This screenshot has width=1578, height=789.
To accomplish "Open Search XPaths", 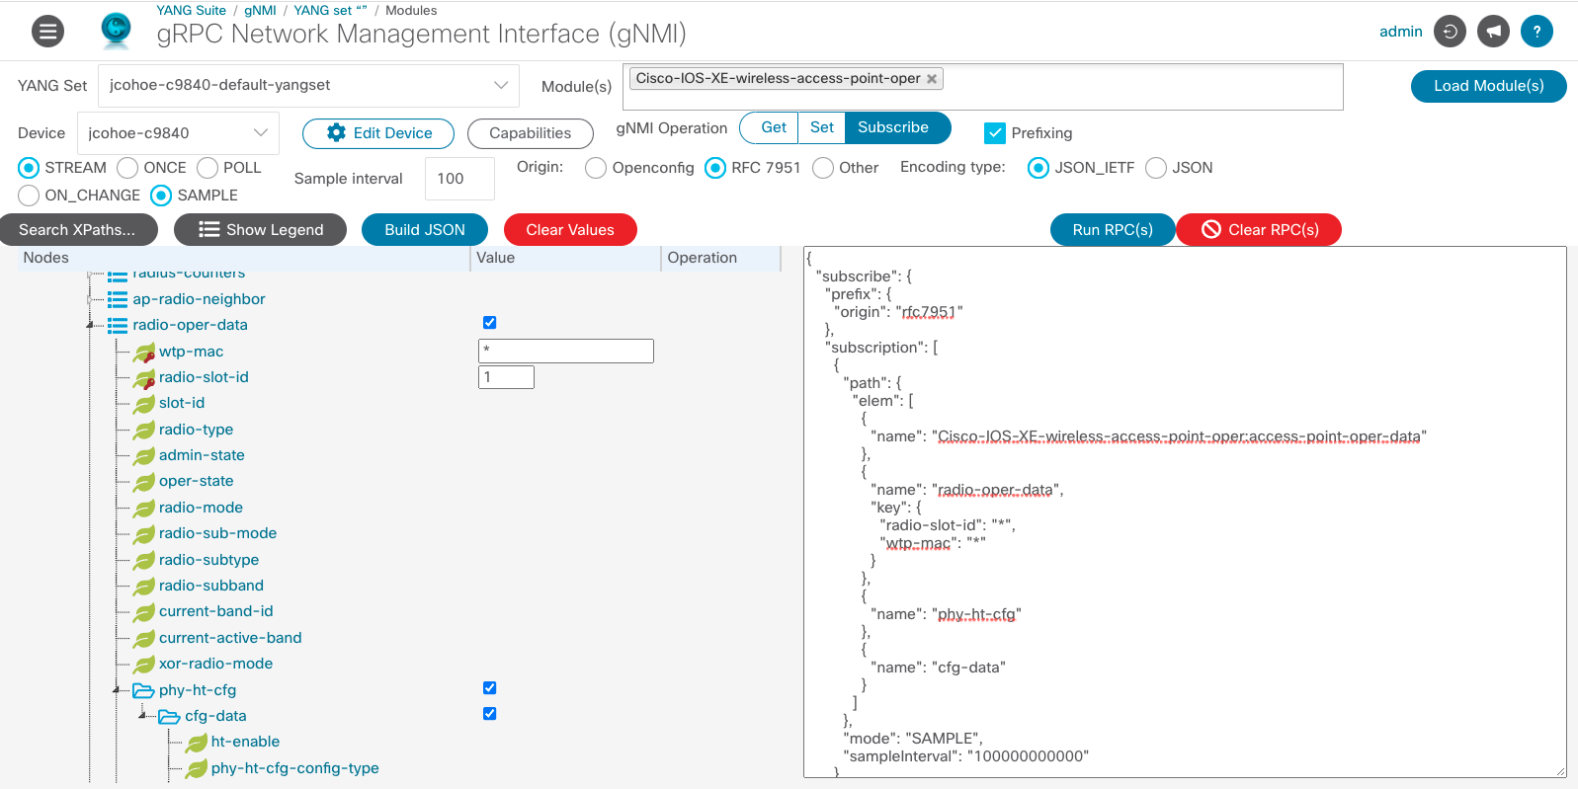I will coord(78,230).
